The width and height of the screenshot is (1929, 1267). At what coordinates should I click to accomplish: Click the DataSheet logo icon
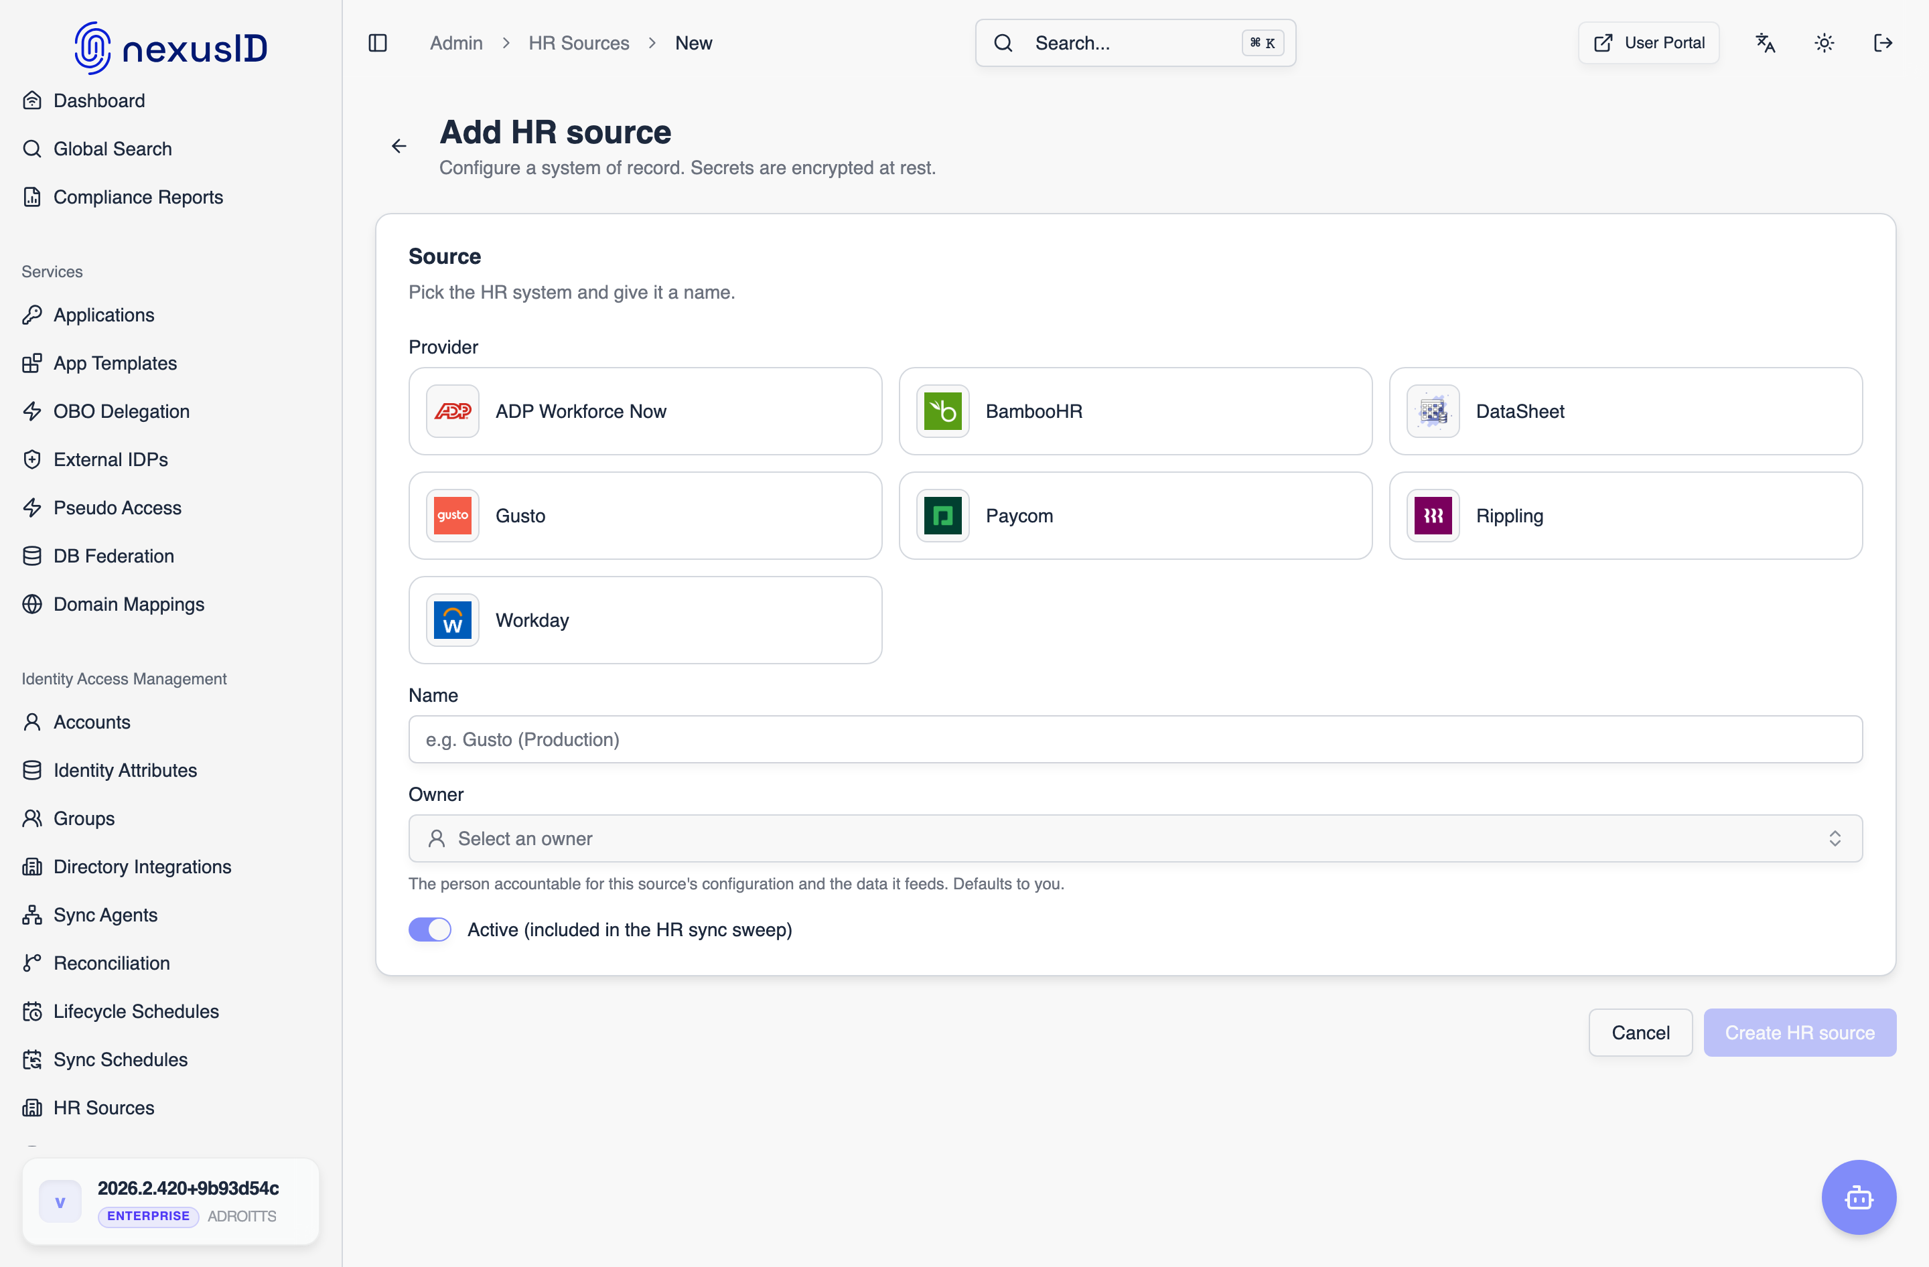tap(1433, 411)
